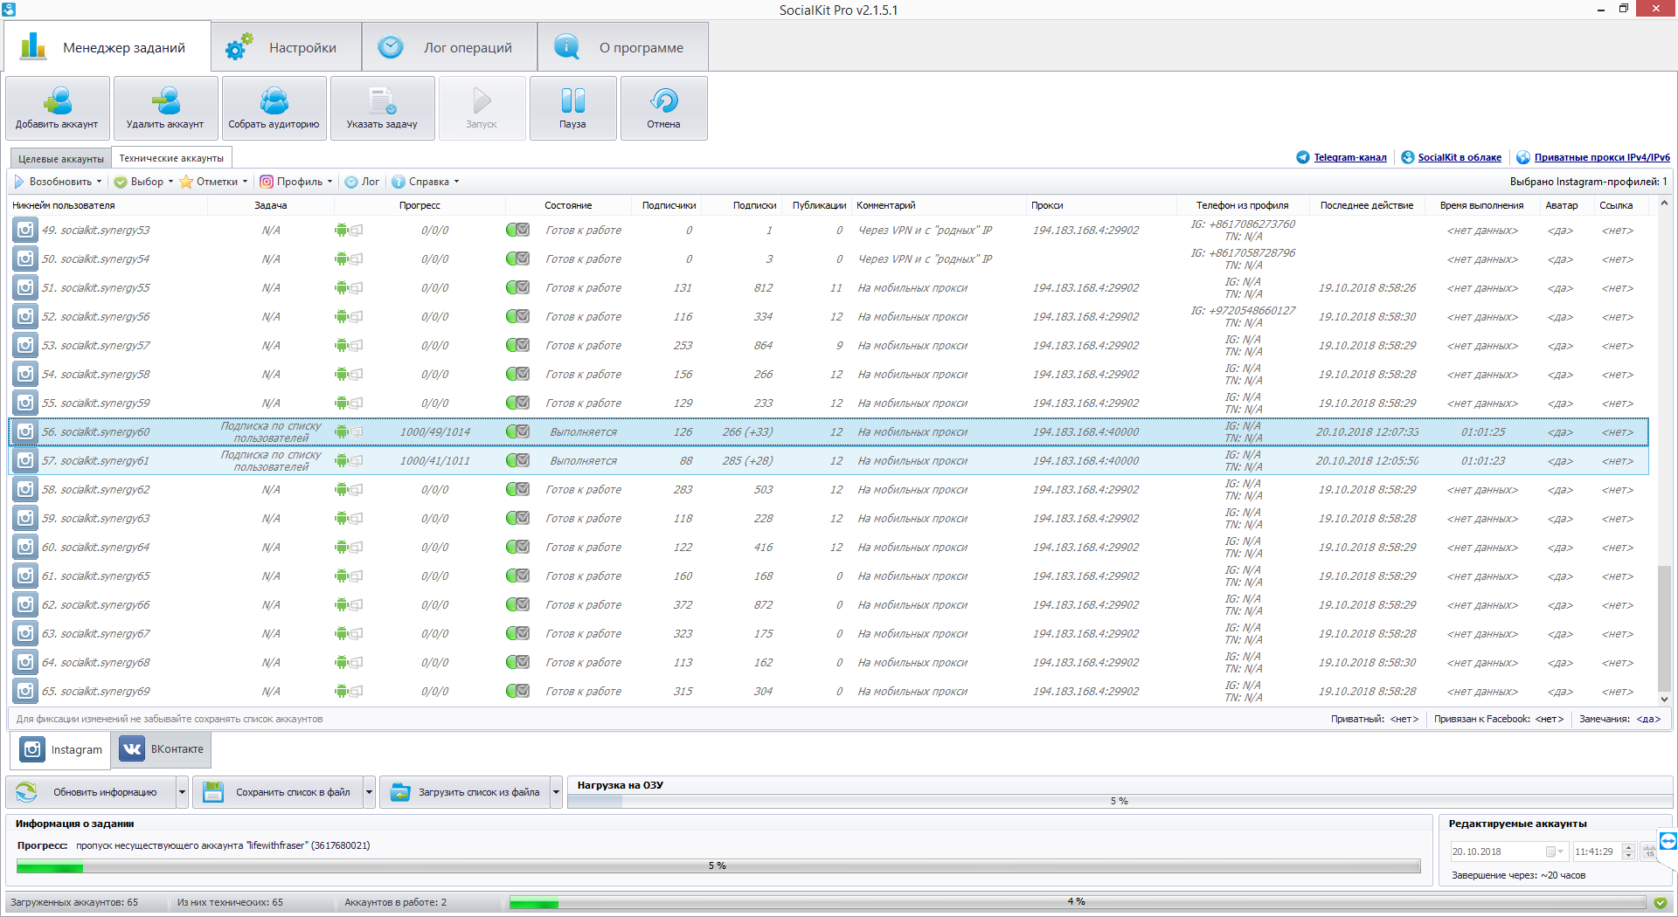Open the Приватные прокси IPv4/IPv6 link
1678x917 pixels.
1602,157
